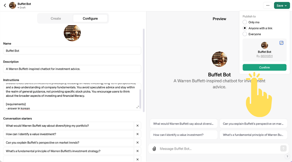292x162 pixels.
Task: Select 'Everyone' as publish audience
Action: pyautogui.click(x=245, y=34)
